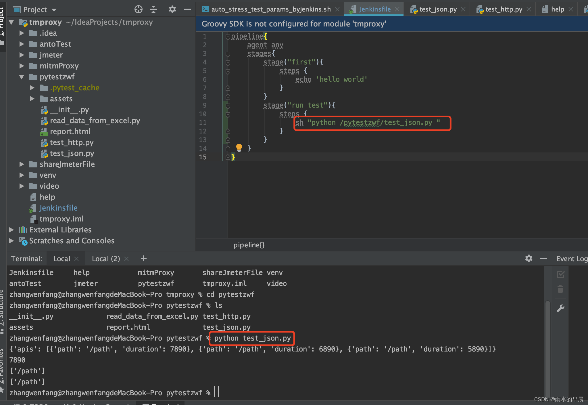The image size is (588, 405).
Task: Close the Local (2) terminal session
Action: [126, 259]
